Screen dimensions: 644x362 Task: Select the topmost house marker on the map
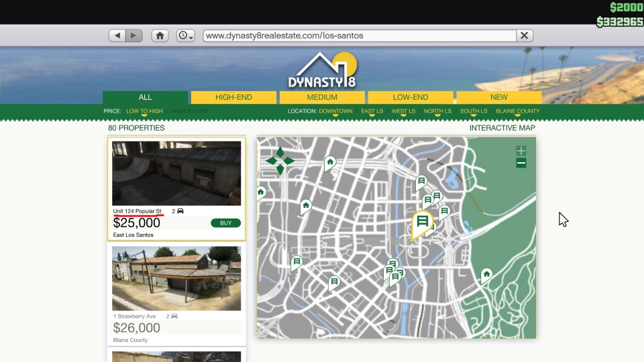(x=330, y=163)
